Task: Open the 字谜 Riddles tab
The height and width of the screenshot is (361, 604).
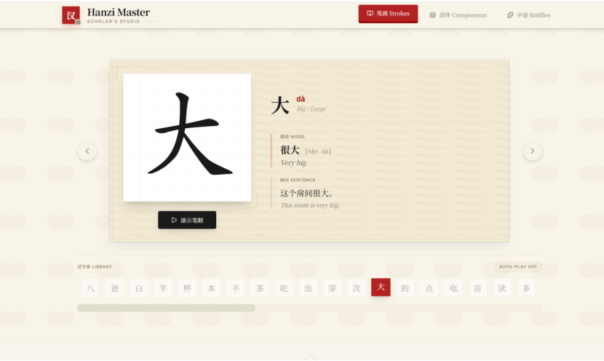Action: (528, 15)
